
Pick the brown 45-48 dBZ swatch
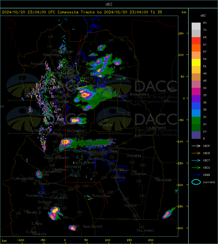tap(196, 77)
